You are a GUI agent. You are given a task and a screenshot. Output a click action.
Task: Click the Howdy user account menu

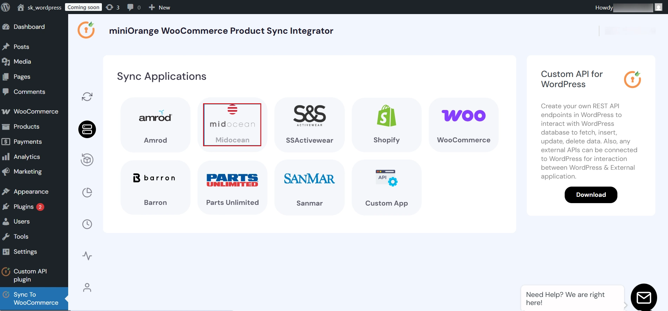tap(628, 7)
